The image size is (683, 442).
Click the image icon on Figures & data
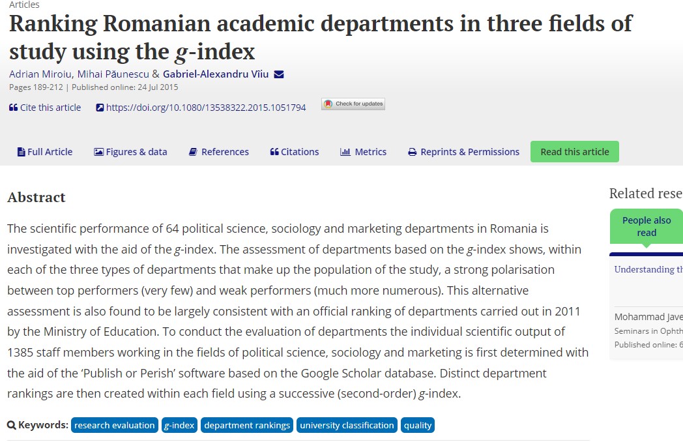pos(98,152)
